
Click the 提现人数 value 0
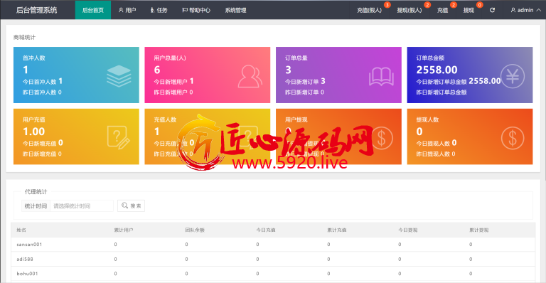(x=419, y=132)
